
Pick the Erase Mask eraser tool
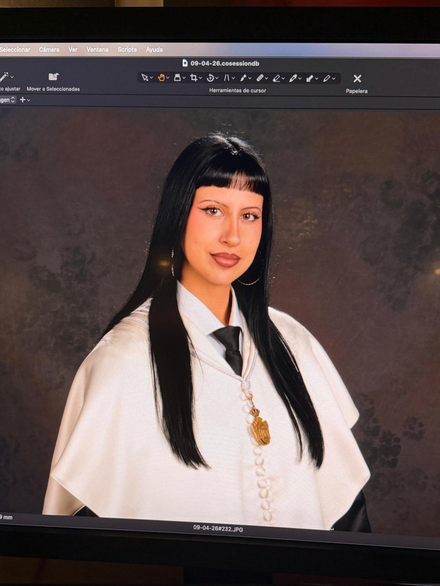[x=276, y=78]
